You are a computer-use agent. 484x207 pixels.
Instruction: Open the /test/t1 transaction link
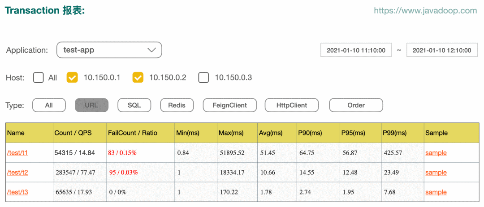pos(17,153)
